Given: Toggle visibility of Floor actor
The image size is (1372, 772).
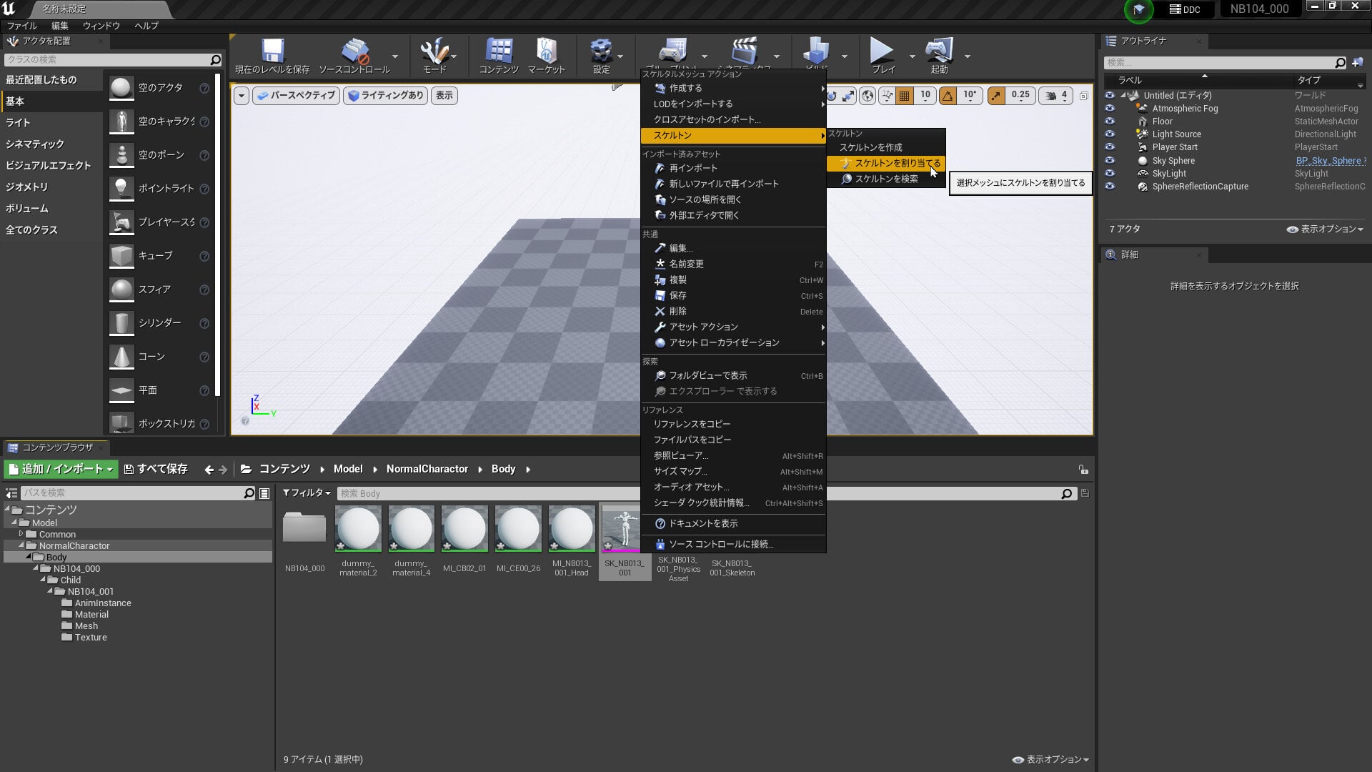Looking at the screenshot, I should pyautogui.click(x=1110, y=122).
